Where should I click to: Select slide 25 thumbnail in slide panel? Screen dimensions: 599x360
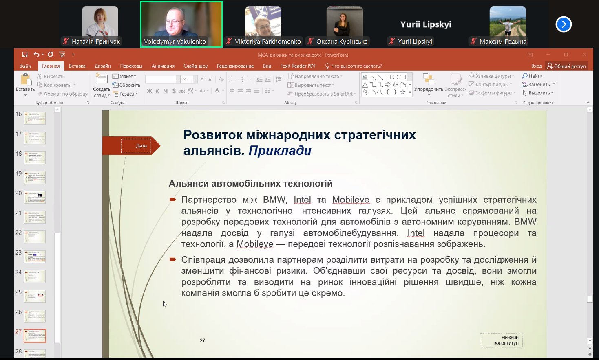35,296
